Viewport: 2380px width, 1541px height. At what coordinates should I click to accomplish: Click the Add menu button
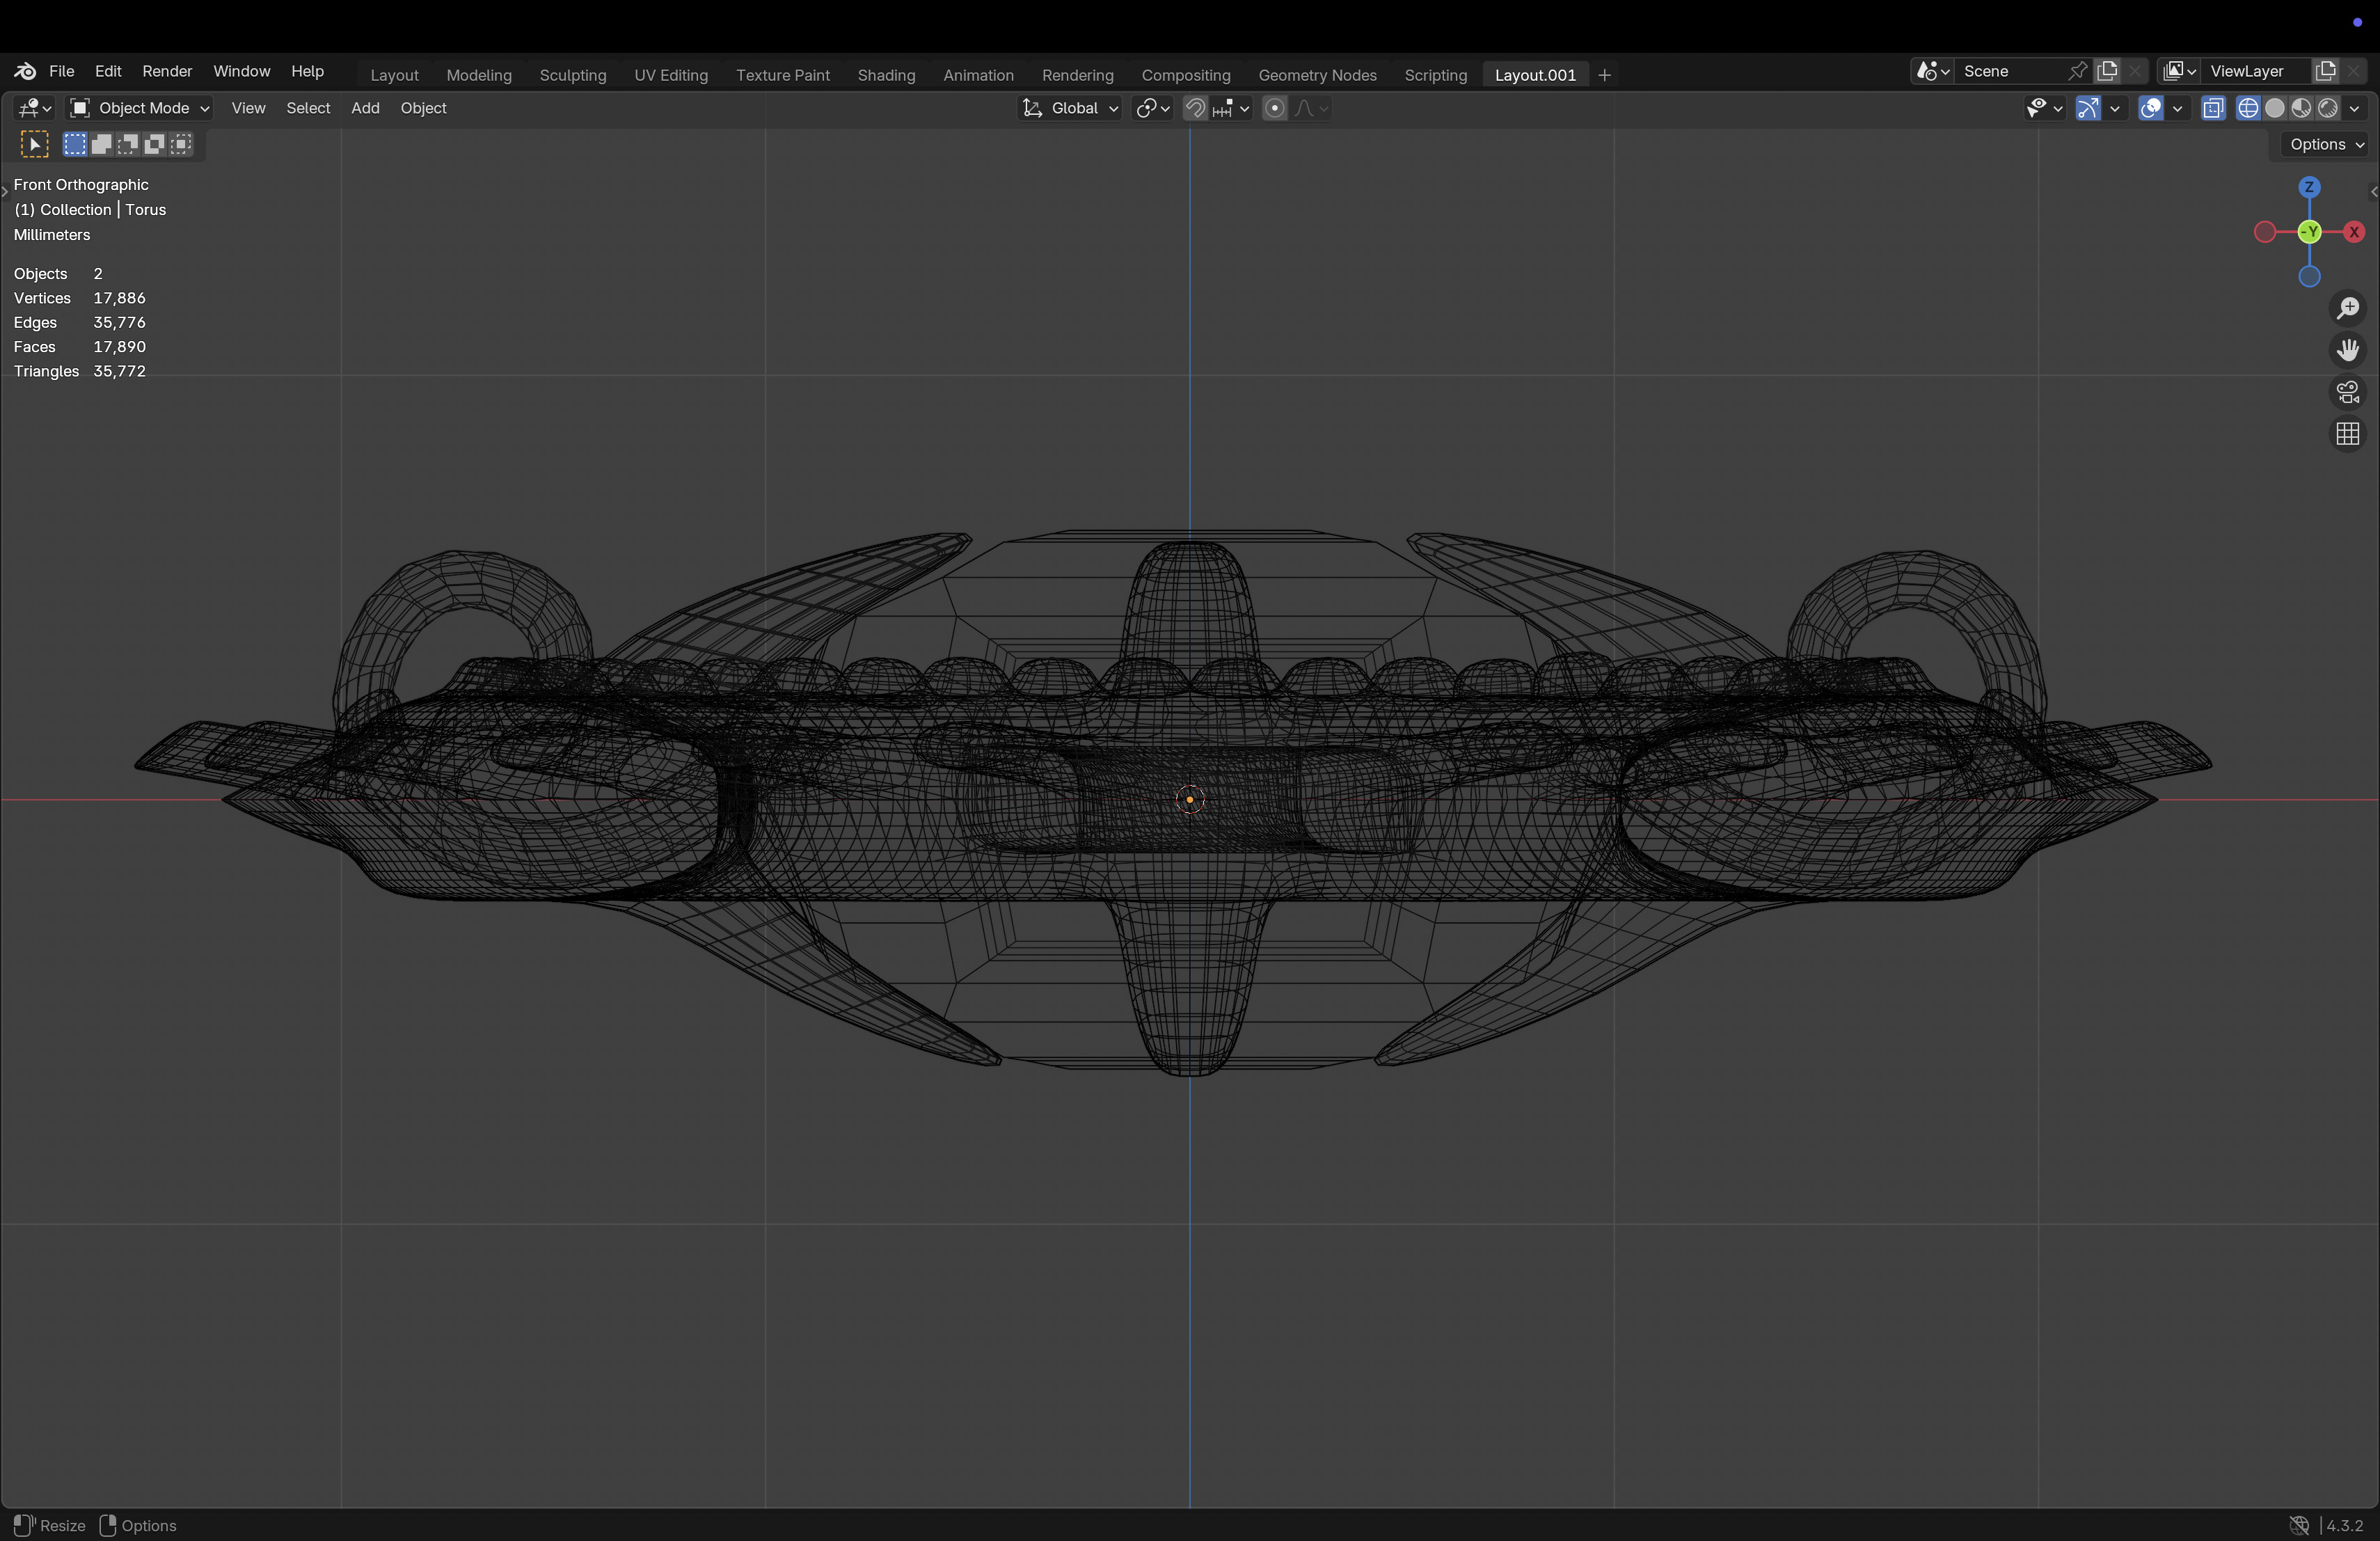pyautogui.click(x=365, y=108)
